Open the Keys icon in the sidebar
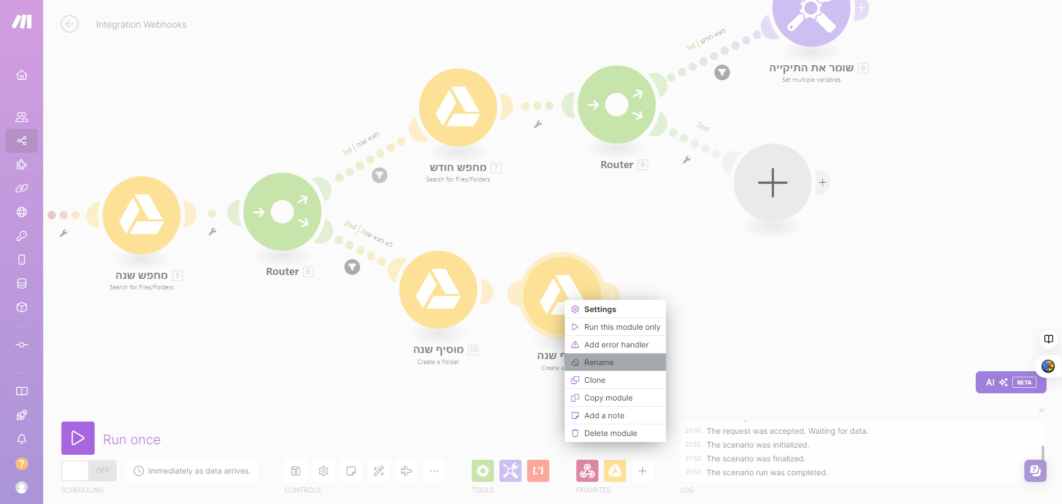The image size is (1062, 504). point(22,236)
